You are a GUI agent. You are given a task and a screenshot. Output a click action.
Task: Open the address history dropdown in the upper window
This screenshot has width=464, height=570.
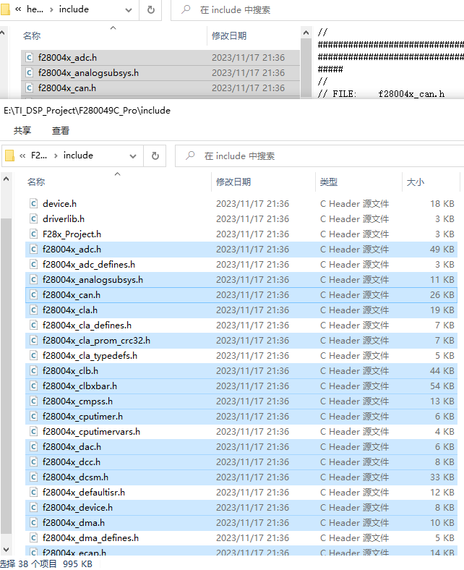pos(129,10)
